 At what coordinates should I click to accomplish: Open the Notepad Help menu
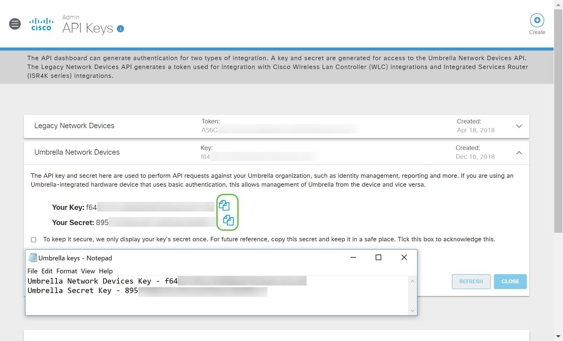point(106,271)
